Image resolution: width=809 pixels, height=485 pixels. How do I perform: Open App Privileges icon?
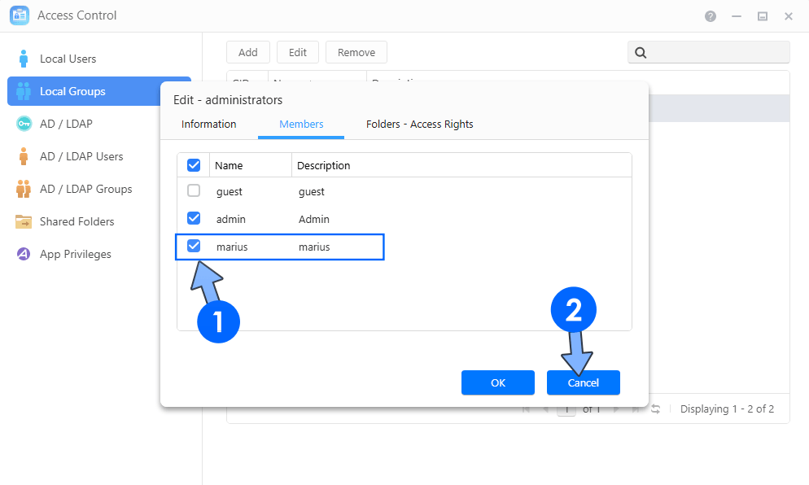tap(24, 254)
